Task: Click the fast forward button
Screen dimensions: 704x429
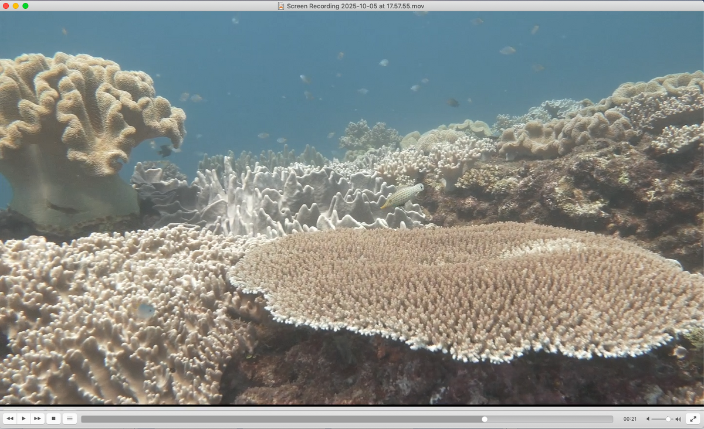Action: (x=38, y=418)
